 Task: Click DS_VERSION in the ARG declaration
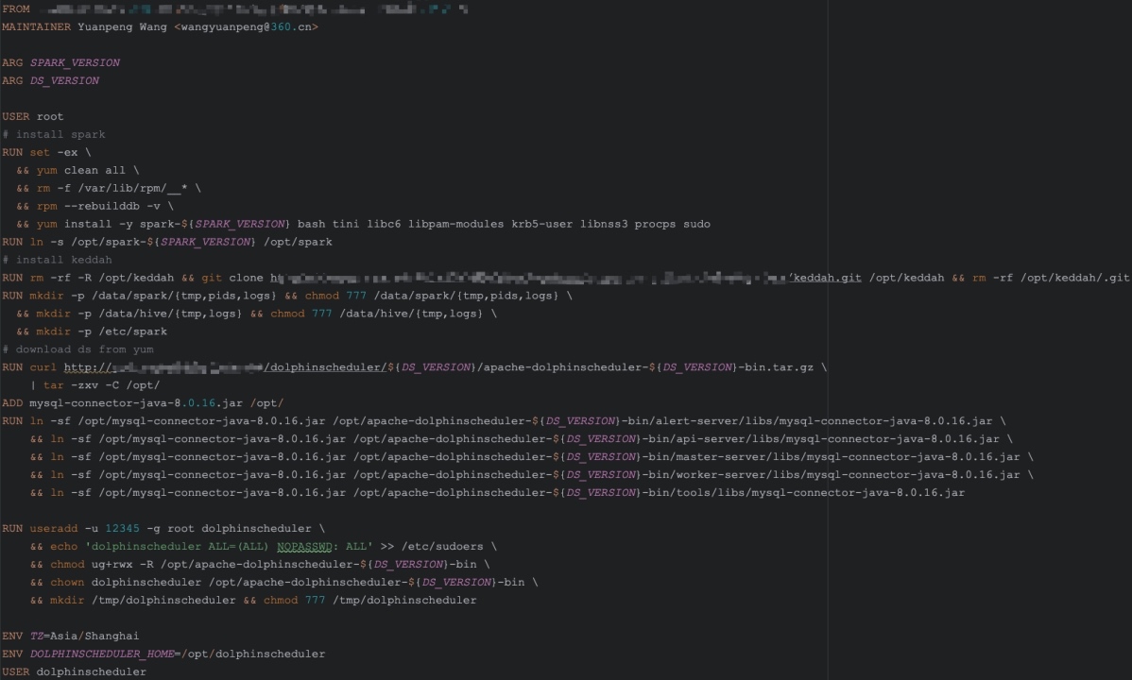click(64, 80)
